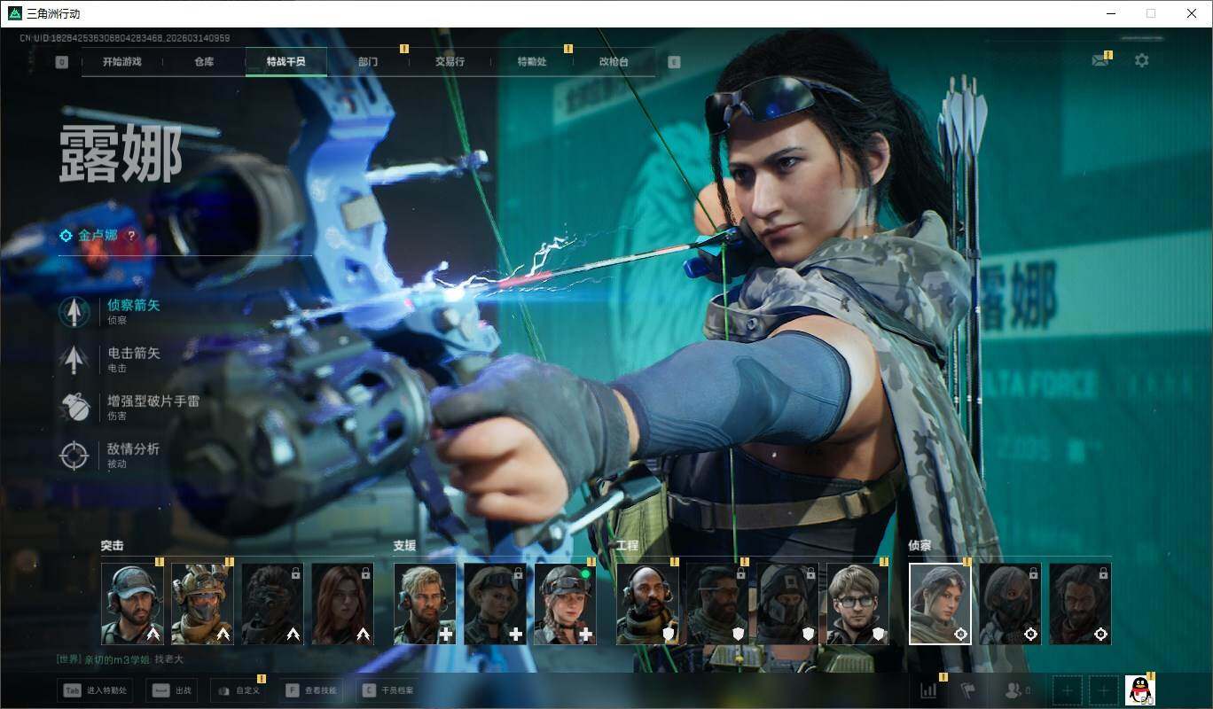Open the mail inbox icon
This screenshot has height=709, width=1213.
point(1100,61)
